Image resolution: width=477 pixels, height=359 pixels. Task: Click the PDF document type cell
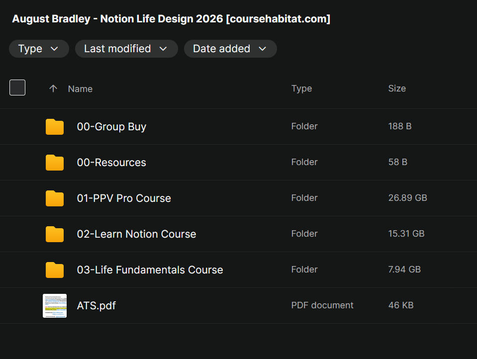322,305
